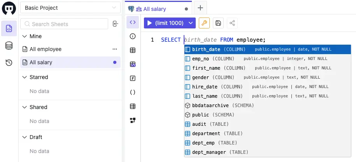Open the info panel icon
This screenshot has height=162, width=356.
(x=133, y=36)
